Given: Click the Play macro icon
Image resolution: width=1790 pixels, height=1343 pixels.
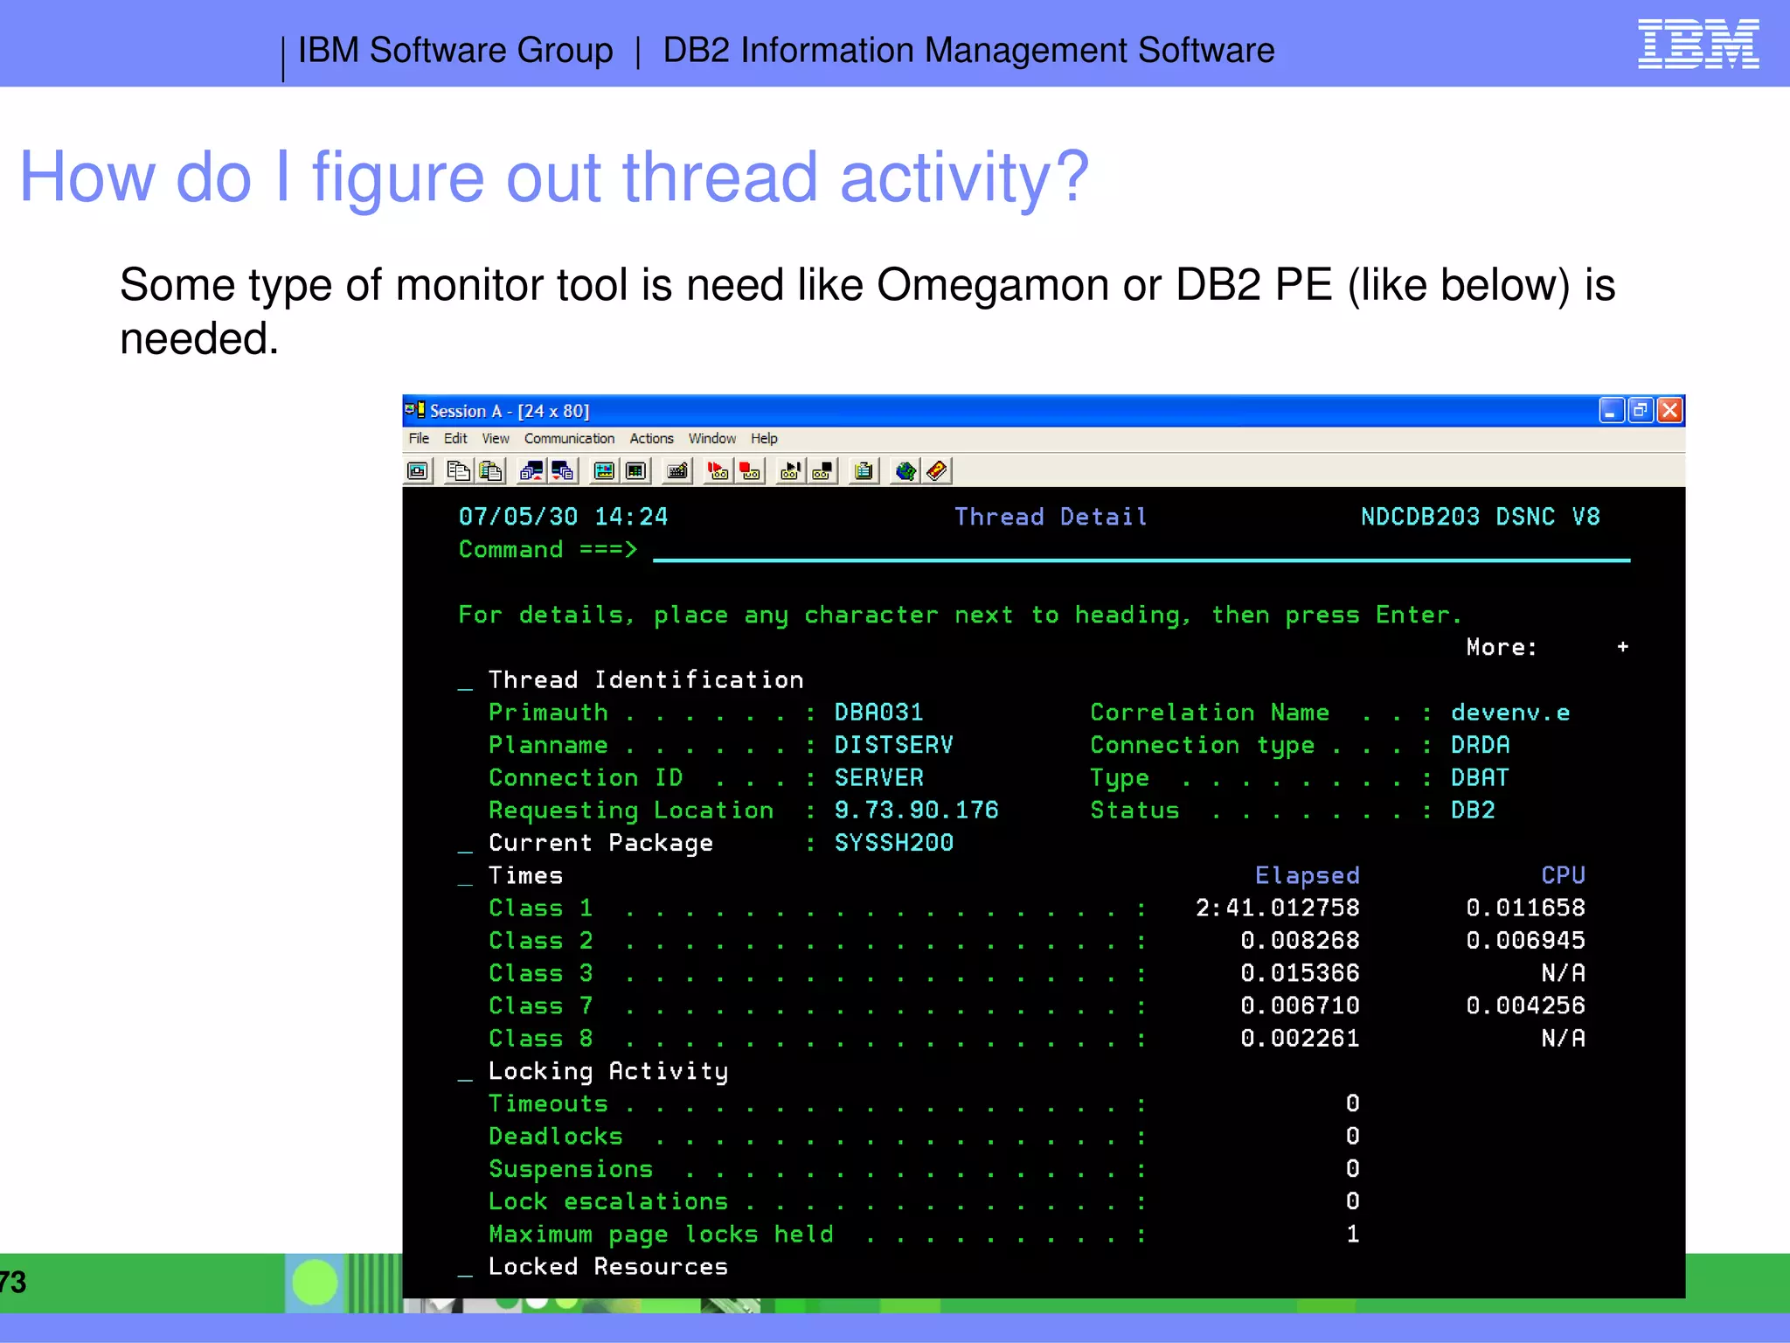Looking at the screenshot, I should [790, 471].
